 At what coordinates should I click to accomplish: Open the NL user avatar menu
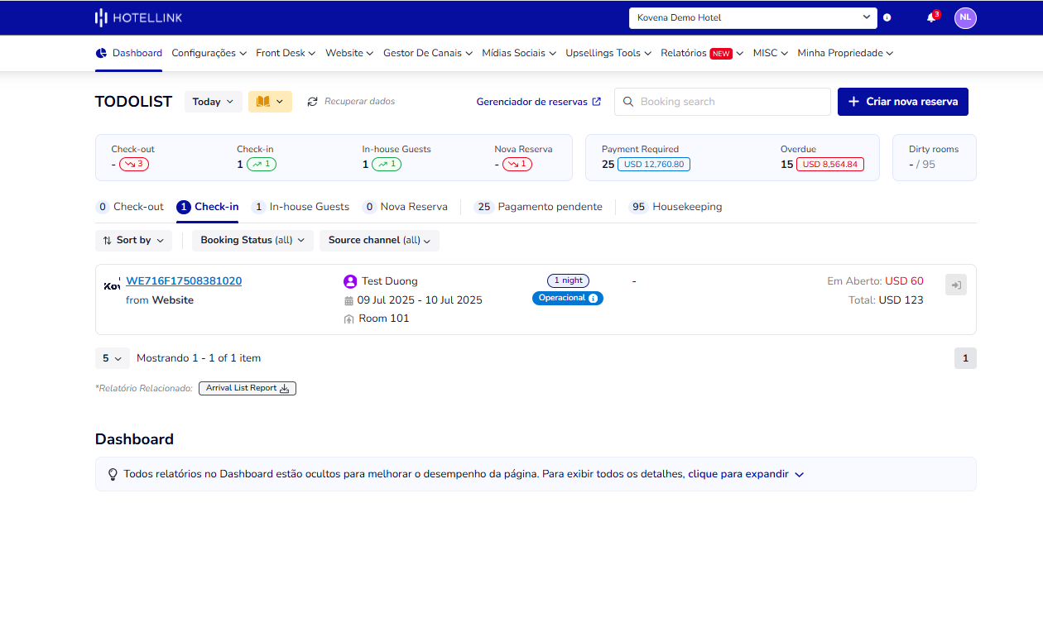click(x=965, y=17)
